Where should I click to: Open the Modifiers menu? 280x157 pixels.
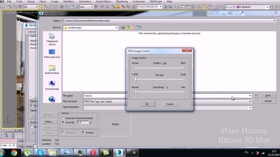click(69, 1)
